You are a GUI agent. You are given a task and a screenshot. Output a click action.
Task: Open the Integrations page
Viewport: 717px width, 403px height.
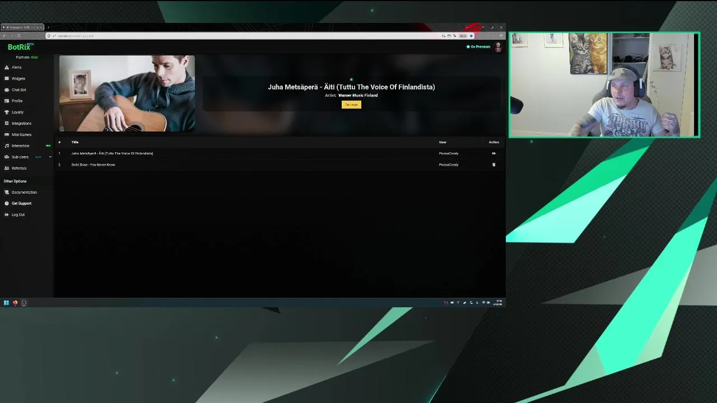[x=21, y=123]
